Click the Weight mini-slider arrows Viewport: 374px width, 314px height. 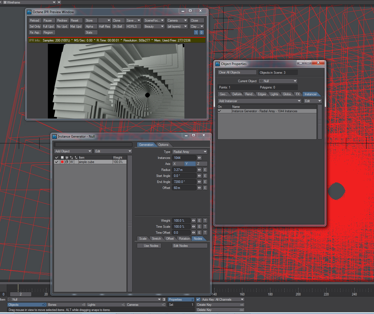click(194, 221)
